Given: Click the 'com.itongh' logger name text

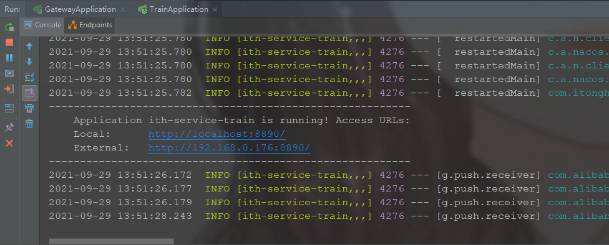Looking at the screenshot, I should pos(578,93).
